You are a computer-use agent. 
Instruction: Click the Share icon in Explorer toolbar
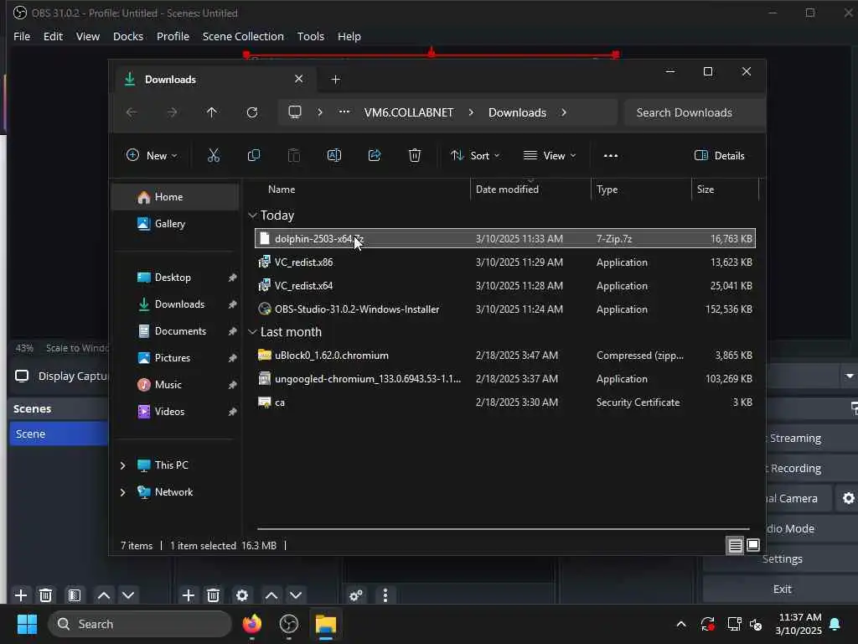click(375, 155)
